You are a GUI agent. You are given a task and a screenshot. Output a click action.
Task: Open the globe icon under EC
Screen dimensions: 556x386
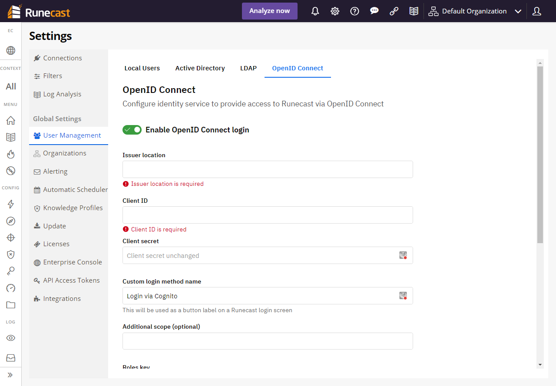point(11,50)
